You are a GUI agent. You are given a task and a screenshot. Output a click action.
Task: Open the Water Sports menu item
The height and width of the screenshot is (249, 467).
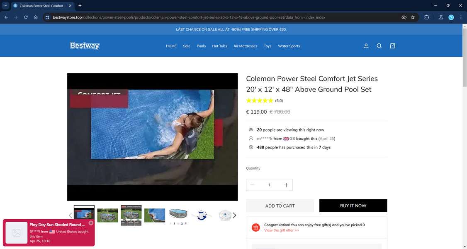pos(289,46)
